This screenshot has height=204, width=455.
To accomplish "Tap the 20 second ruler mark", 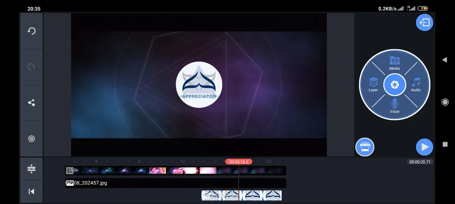I will click(269, 161).
